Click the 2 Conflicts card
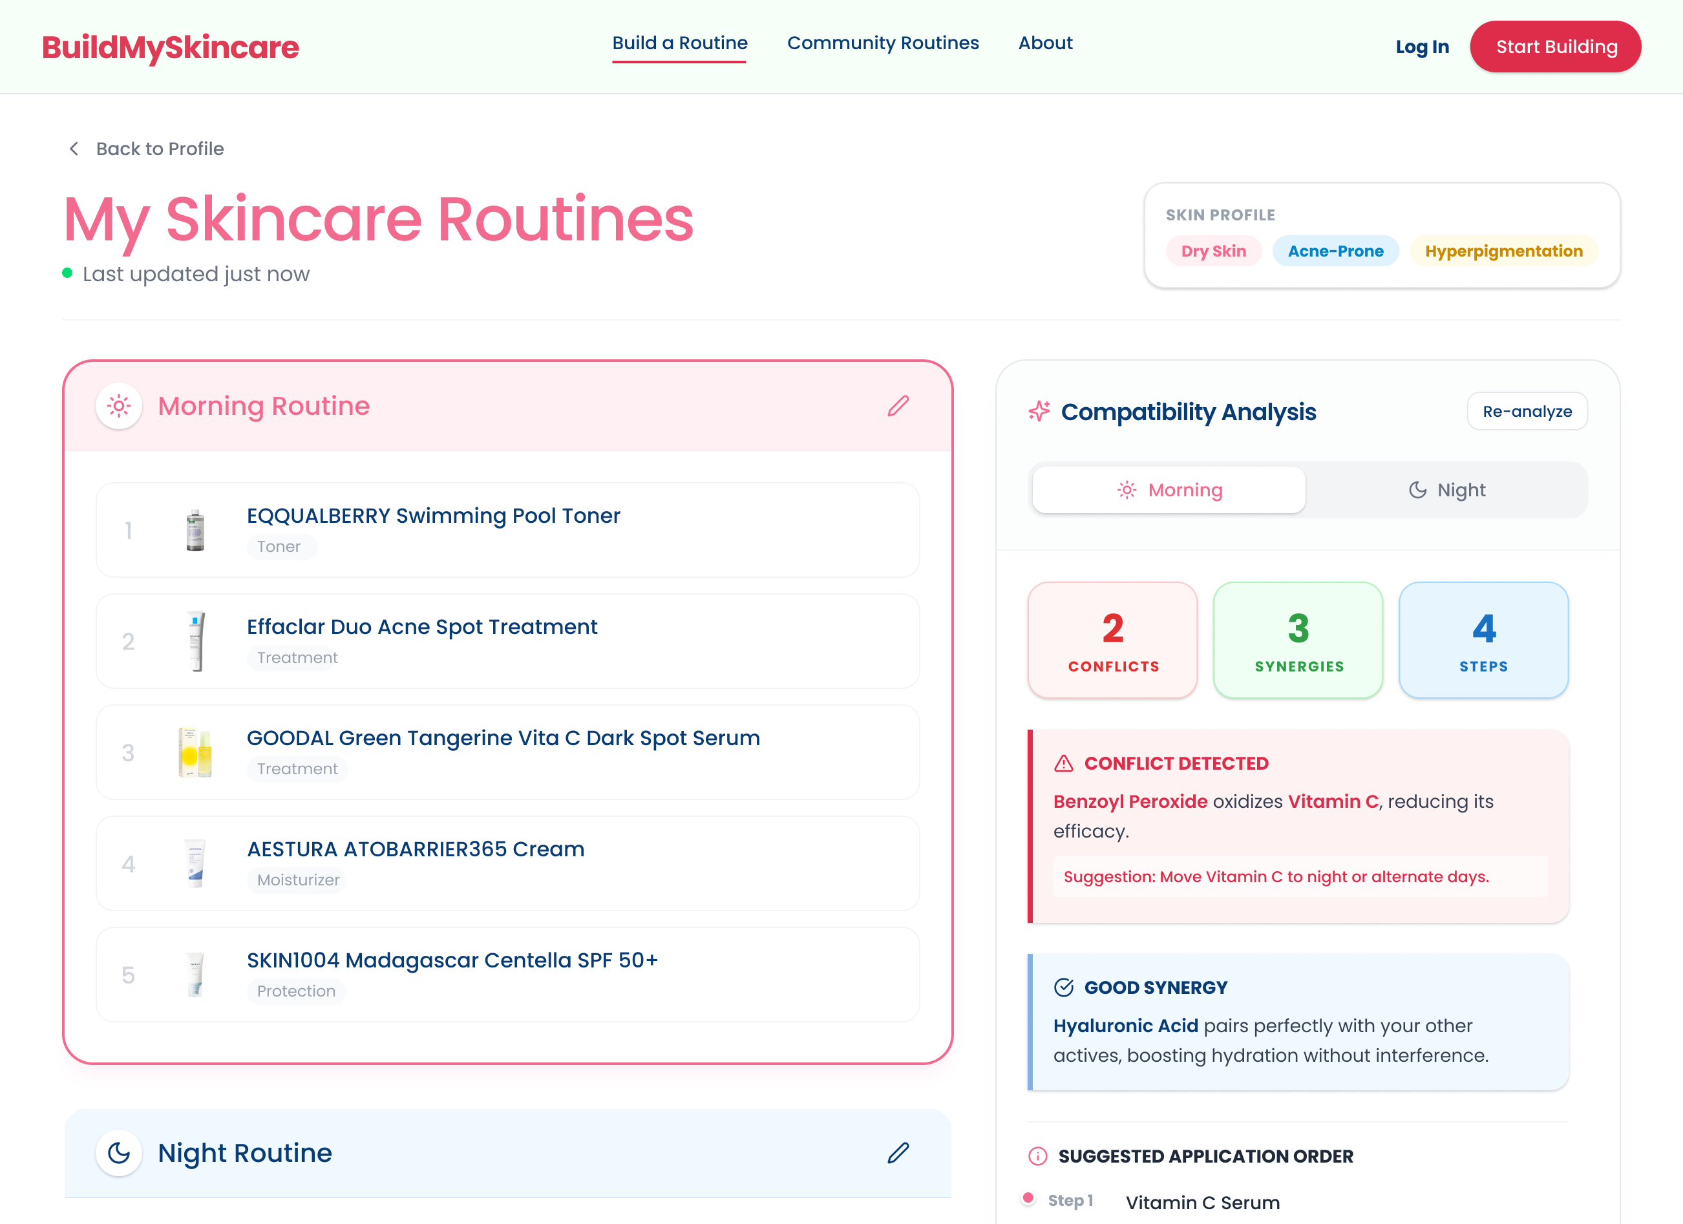This screenshot has height=1224, width=1683. coord(1113,640)
